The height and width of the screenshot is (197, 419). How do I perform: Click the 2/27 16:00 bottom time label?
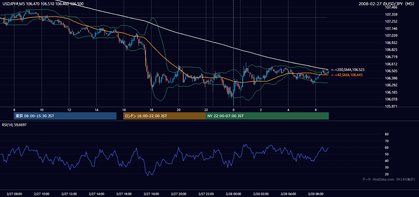coord(124,194)
